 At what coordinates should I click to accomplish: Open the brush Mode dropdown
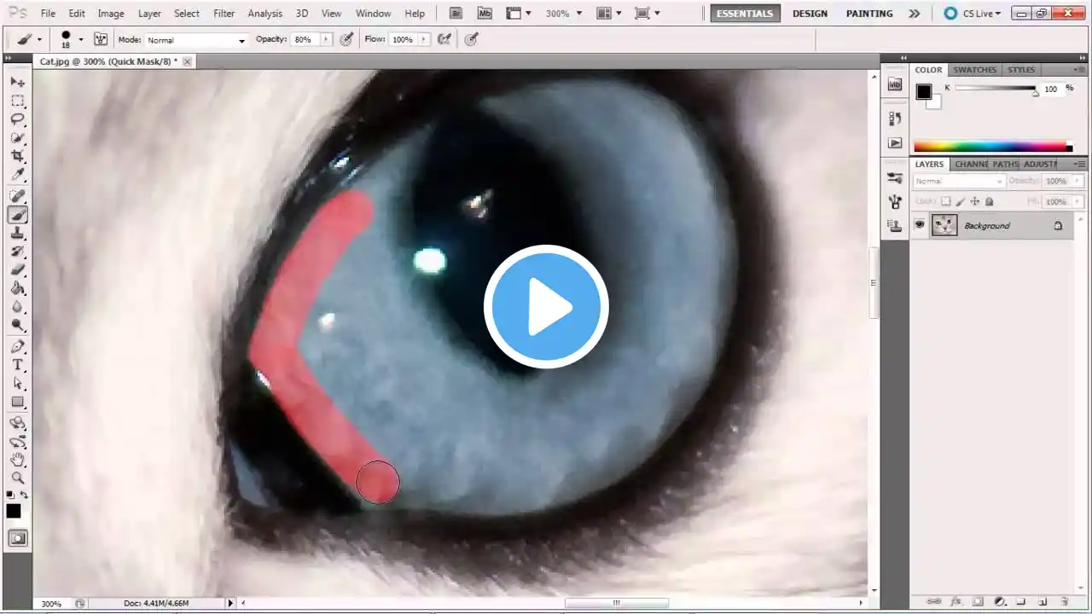click(x=196, y=40)
